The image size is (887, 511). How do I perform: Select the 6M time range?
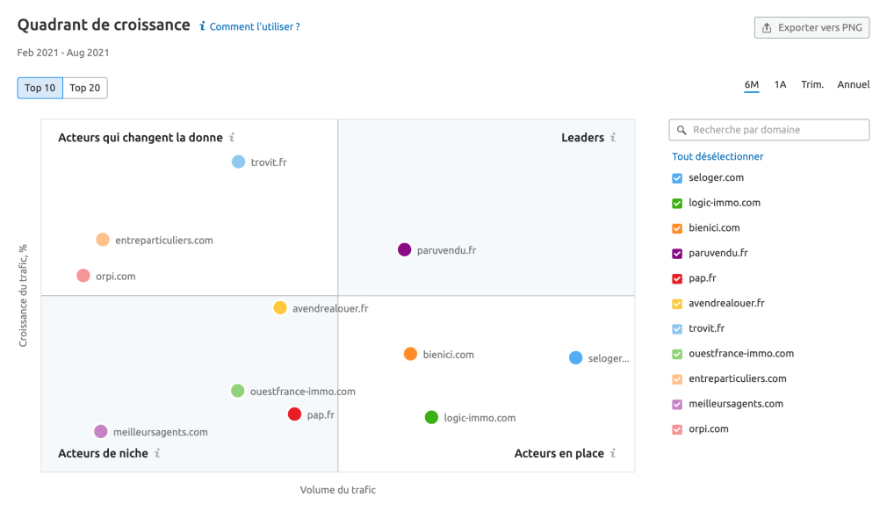point(751,85)
